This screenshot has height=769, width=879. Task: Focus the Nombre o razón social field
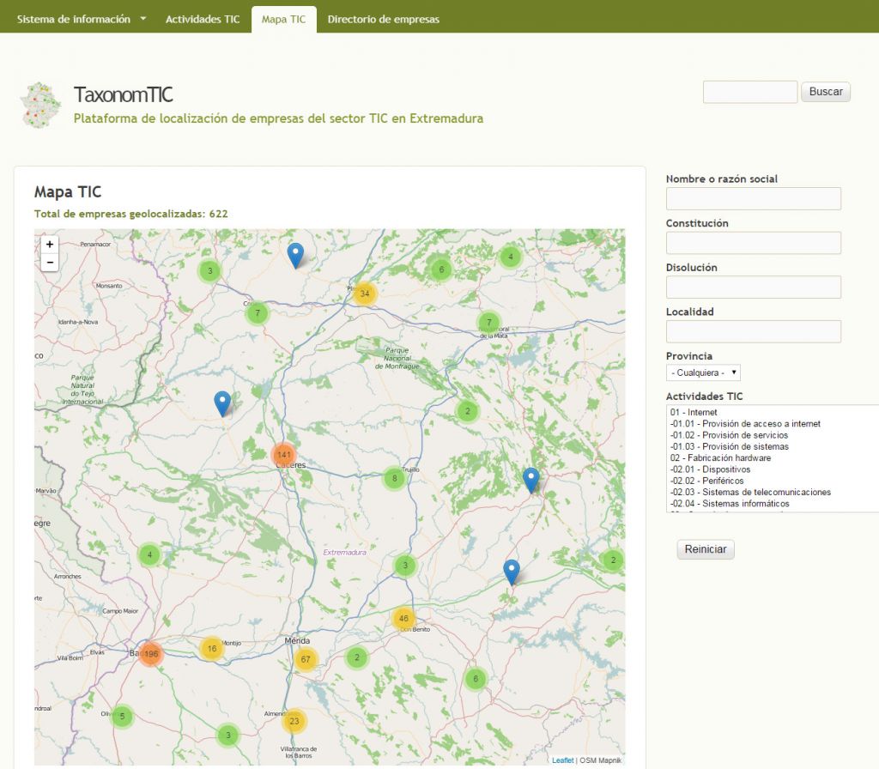pos(754,198)
